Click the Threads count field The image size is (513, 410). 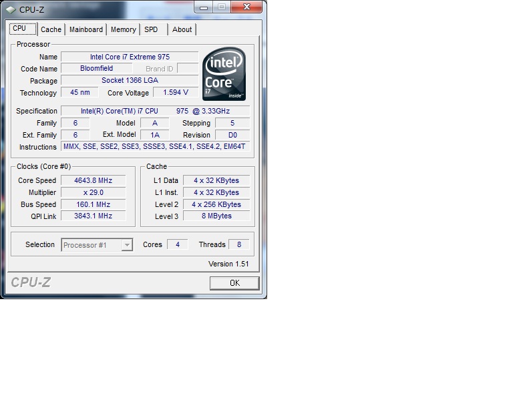click(x=238, y=245)
